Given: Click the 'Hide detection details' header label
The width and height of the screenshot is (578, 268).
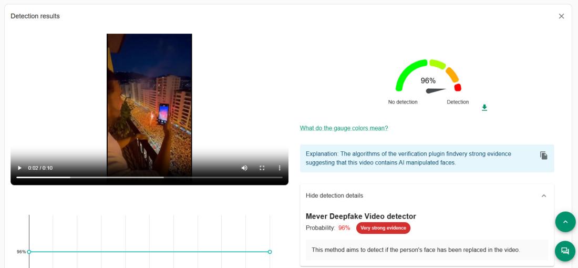Looking at the screenshot, I should click(x=334, y=195).
